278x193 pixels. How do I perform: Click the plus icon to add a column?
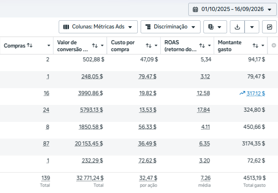274,46
